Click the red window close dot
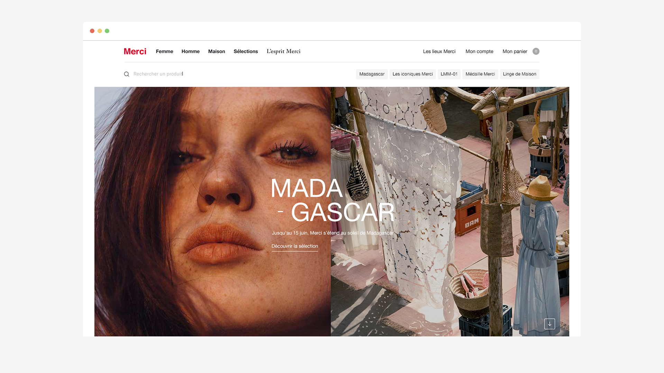 pyautogui.click(x=92, y=31)
